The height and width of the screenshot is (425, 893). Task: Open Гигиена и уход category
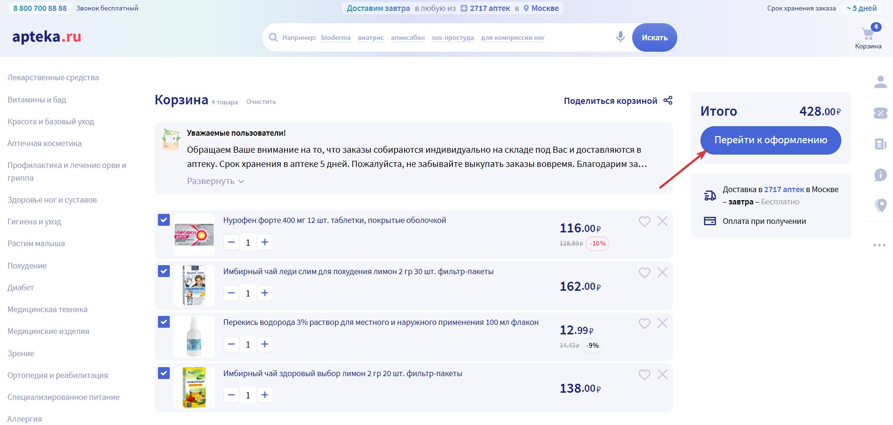click(x=34, y=222)
